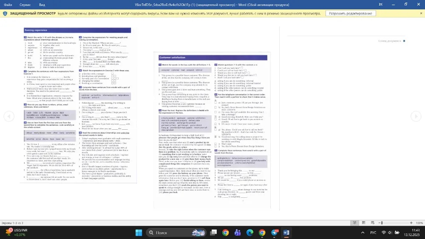The image size is (425, 239).
Task: Click Разрешить редактирование button
Action: (351, 13)
